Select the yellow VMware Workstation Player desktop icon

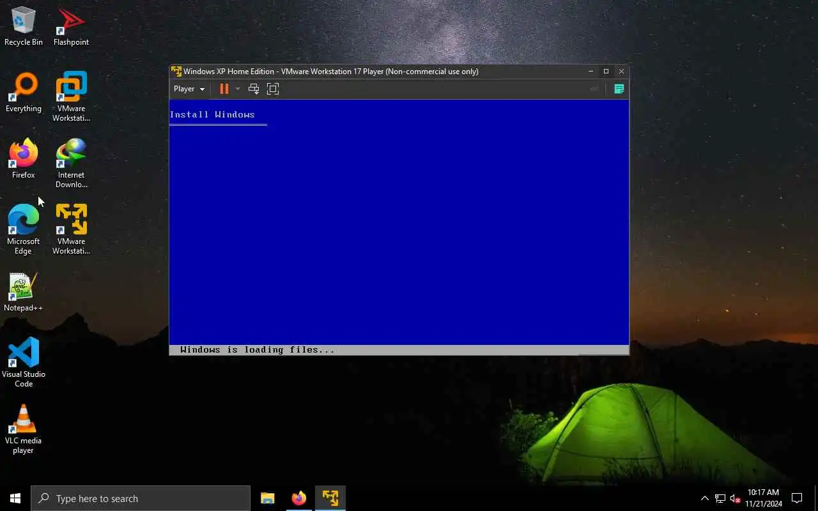[71, 229]
